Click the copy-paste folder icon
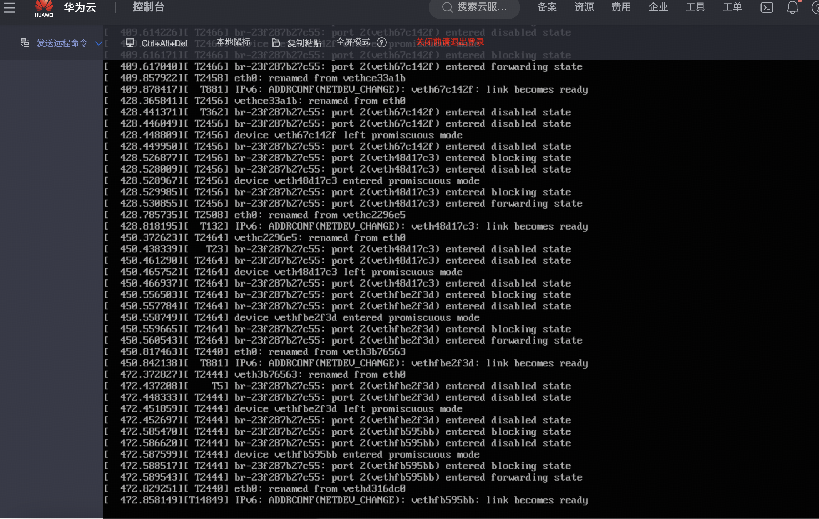The image size is (819, 519). click(276, 43)
